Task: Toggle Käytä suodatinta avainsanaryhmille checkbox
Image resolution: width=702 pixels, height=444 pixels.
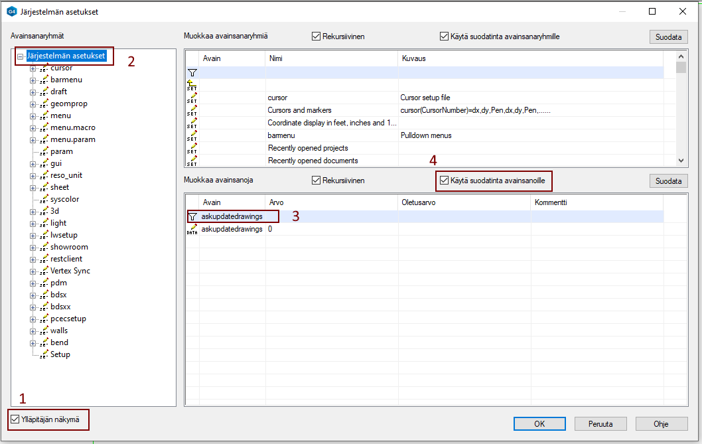Action: (445, 37)
